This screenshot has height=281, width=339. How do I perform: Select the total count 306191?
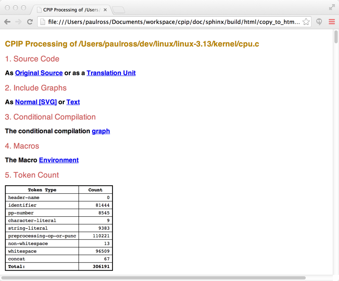[x=95, y=266]
